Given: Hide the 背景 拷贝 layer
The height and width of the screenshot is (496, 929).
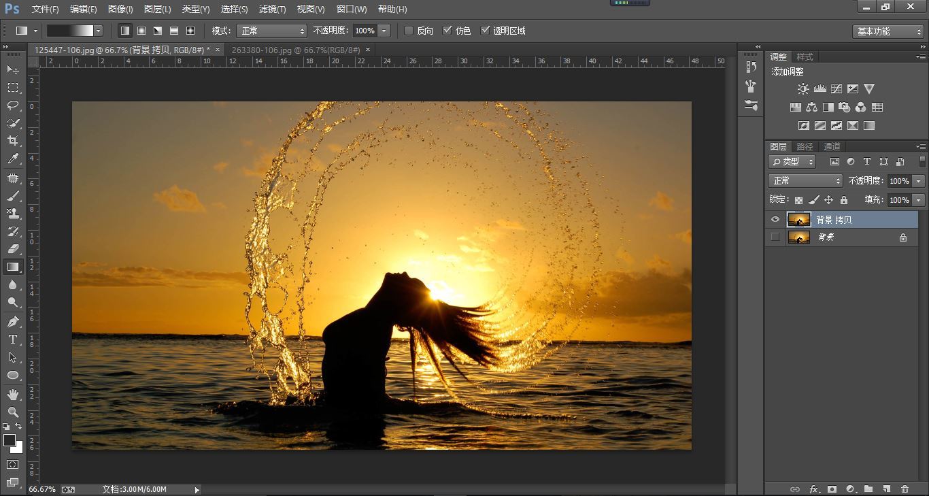Looking at the screenshot, I should coord(775,220).
